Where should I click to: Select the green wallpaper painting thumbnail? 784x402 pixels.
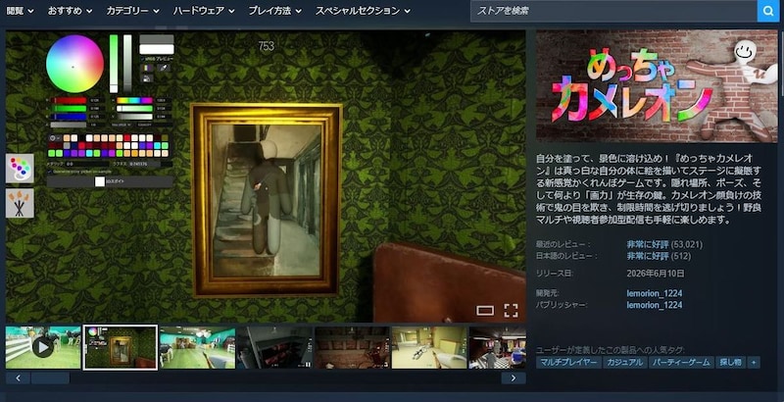[x=120, y=347]
